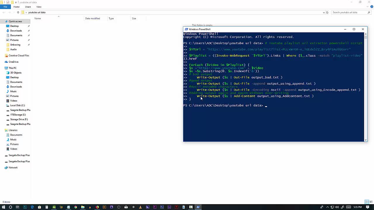374x210 pixels.
Task: Click the Properties icon in Explorer title bar
Action: pos(8,2)
